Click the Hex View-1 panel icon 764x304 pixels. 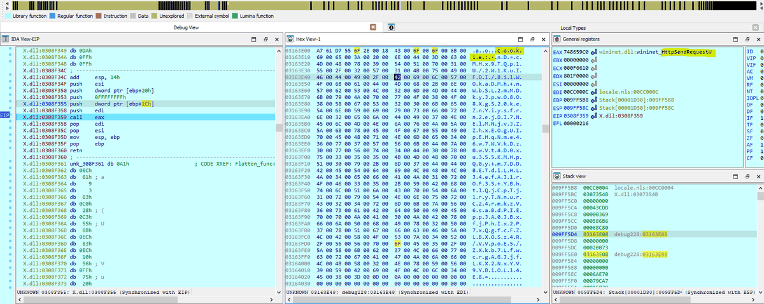pyautogui.click(x=289, y=39)
